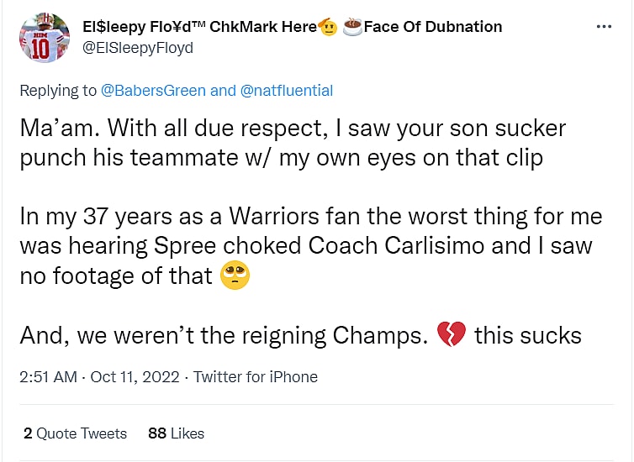Click the "In my 37 years" paragraph
634x462 pixels.
click(x=310, y=245)
